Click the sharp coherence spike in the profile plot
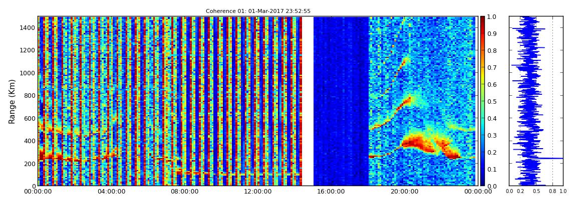 (x=551, y=158)
